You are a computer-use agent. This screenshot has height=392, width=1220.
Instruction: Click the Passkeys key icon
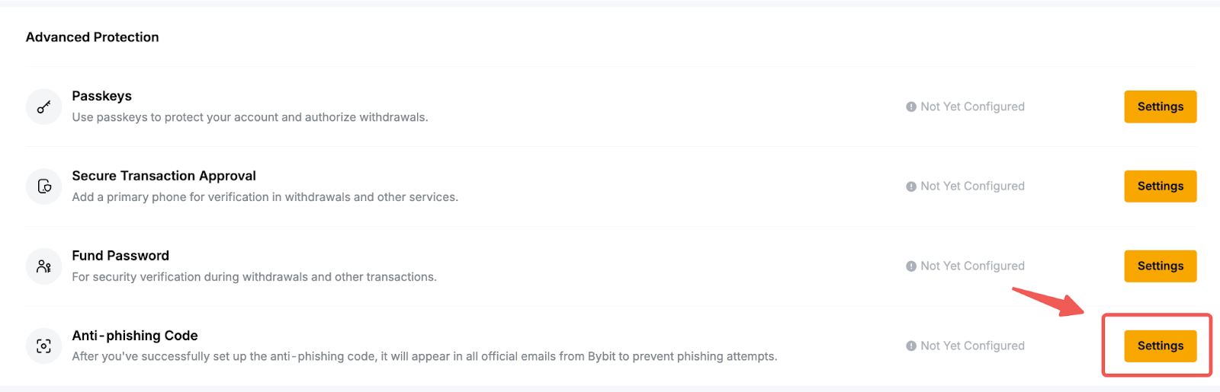[x=44, y=107]
